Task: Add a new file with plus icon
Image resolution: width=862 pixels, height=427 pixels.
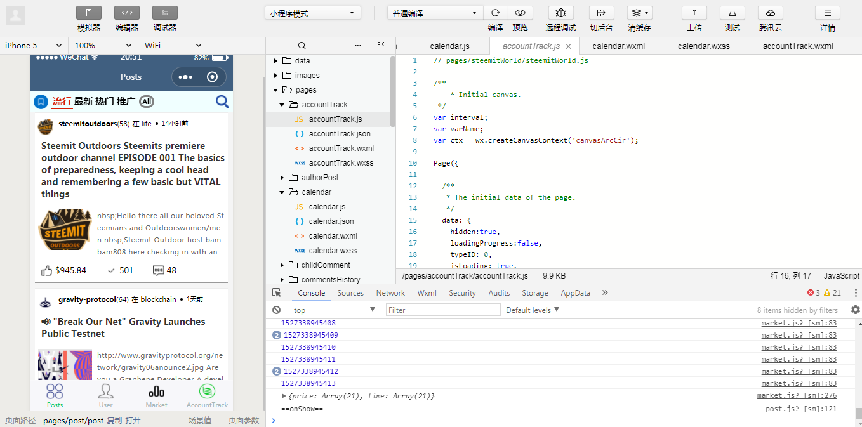Action: (x=279, y=46)
